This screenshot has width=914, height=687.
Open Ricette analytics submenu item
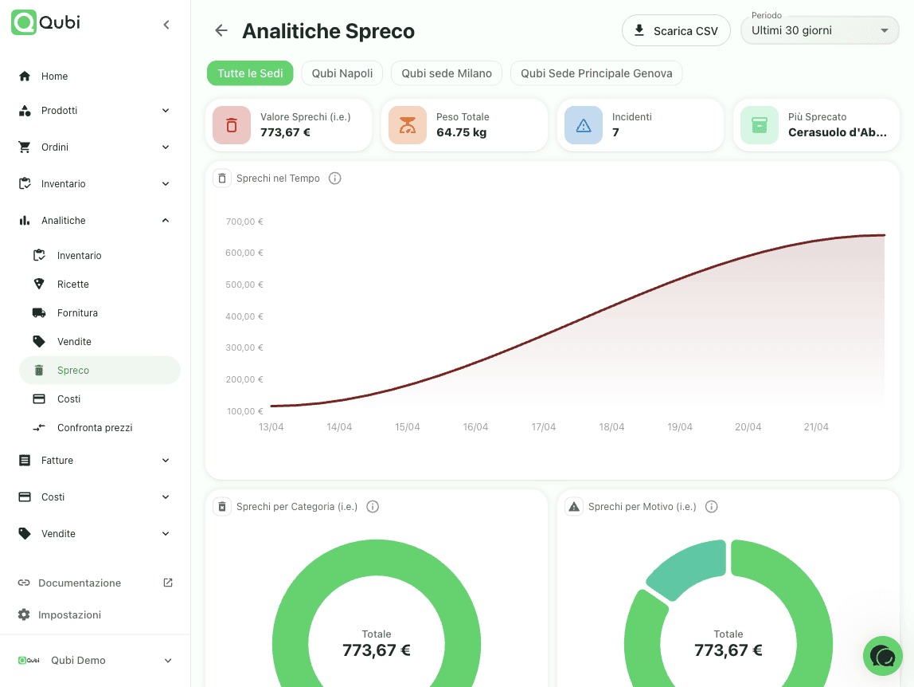coord(100,285)
